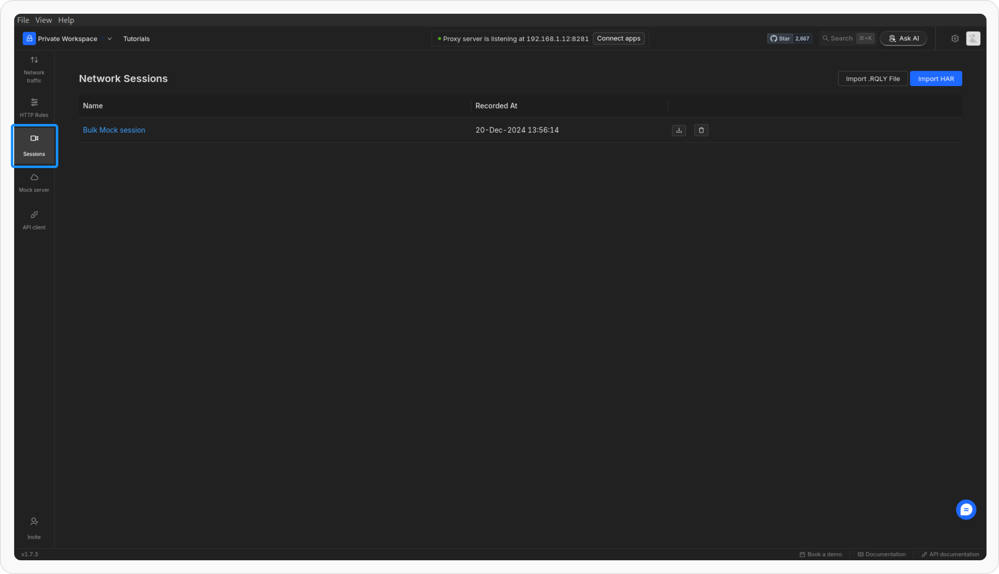
Task: Open the Ask AI assistant
Action: pos(903,39)
